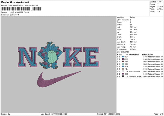Click the Sulley monster figure in the design
The width and height of the screenshot is (164, 116).
pos(50,55)
